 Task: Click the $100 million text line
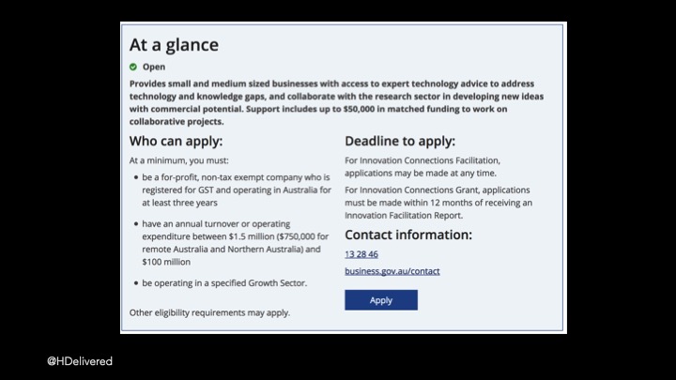[166, 262]
